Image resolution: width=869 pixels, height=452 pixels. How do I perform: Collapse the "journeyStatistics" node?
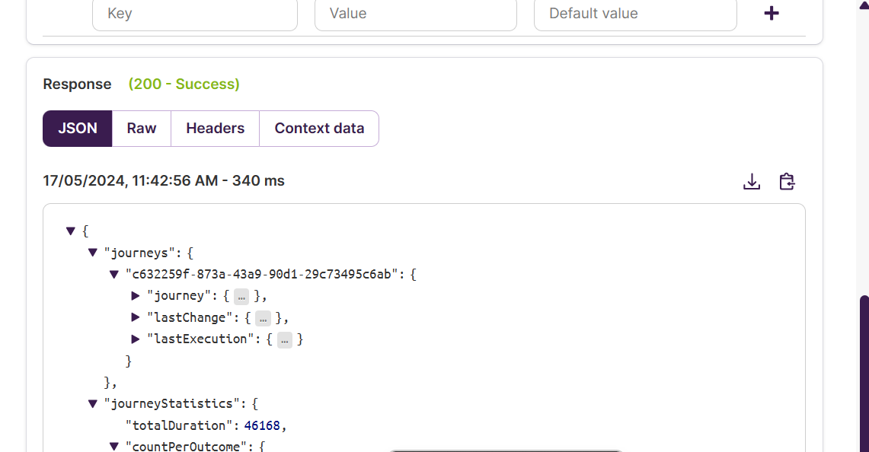[93, 404]
